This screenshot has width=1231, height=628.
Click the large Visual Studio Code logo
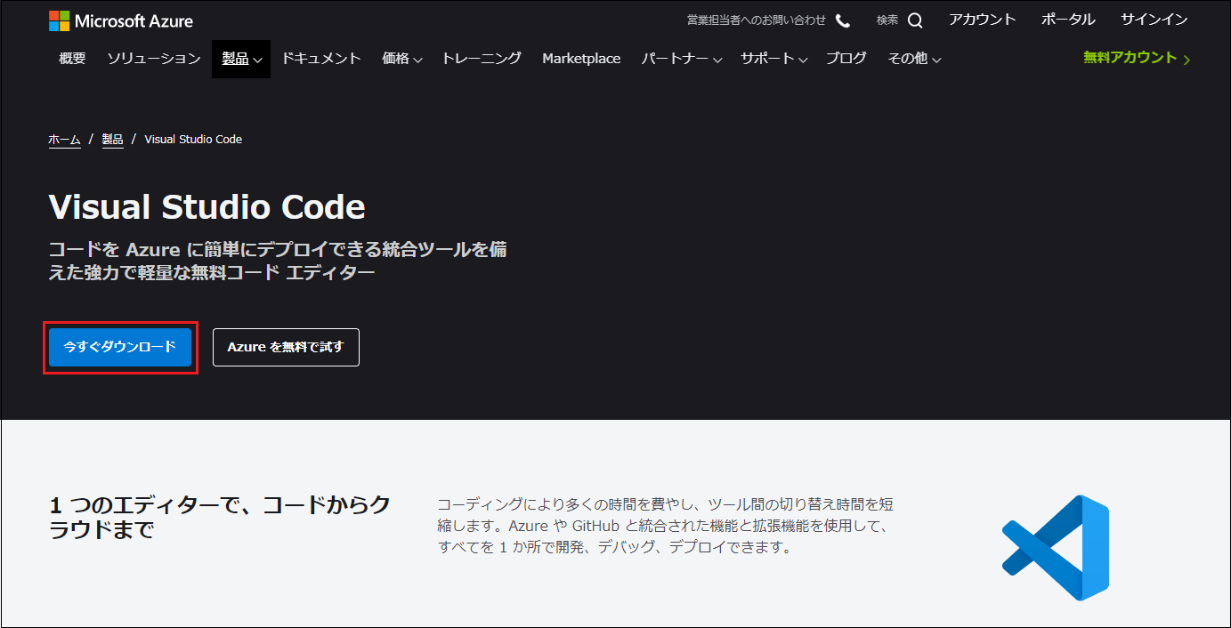click(1056, 547)
